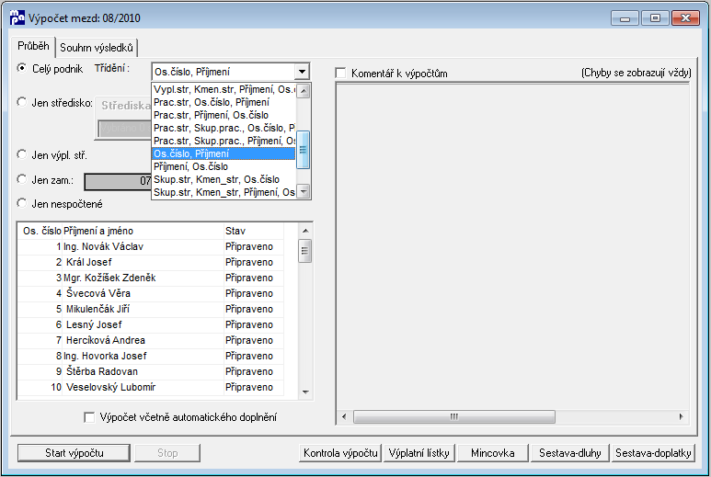Collapse the Třídění combo box arrow

click(302, 72)
